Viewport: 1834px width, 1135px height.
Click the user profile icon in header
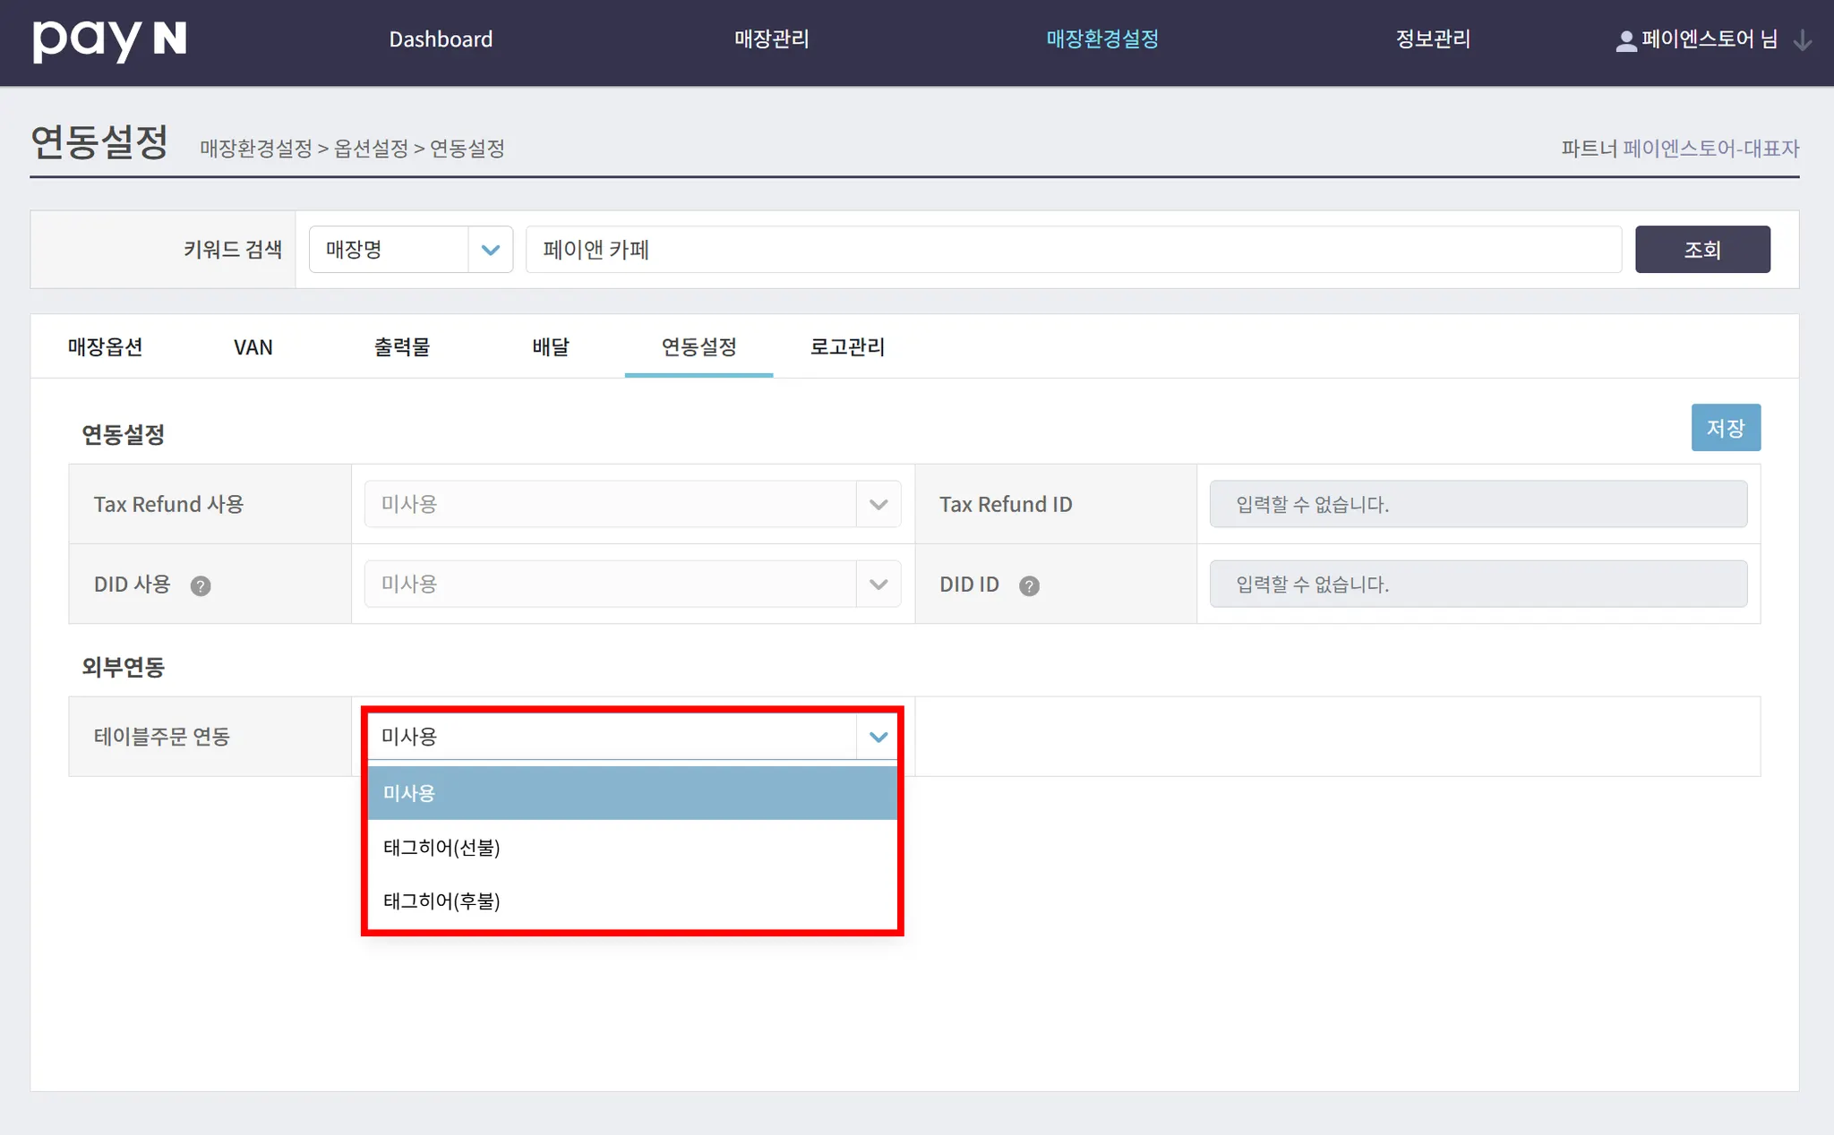[1625, 40]
